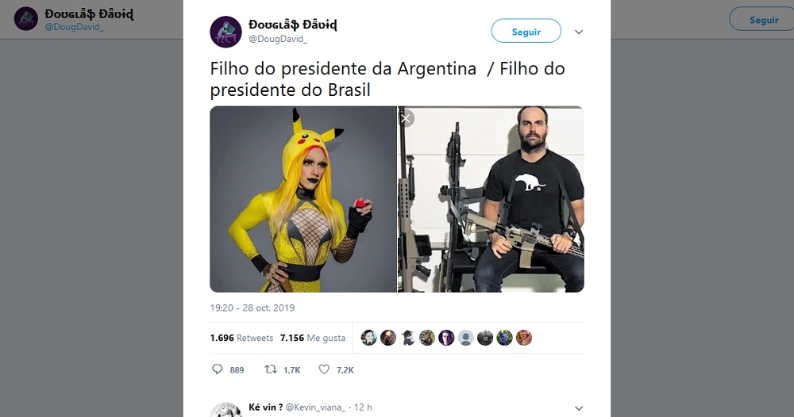Open the 1.696 Retweets list
The image size is (794, 417).
241,338
